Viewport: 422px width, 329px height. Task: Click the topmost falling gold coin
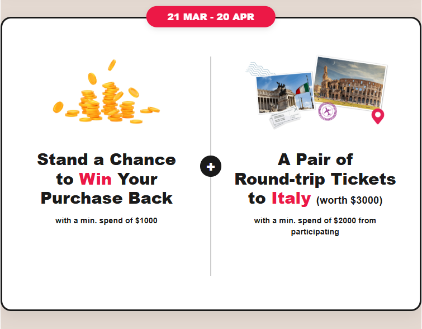pos(112,64)
